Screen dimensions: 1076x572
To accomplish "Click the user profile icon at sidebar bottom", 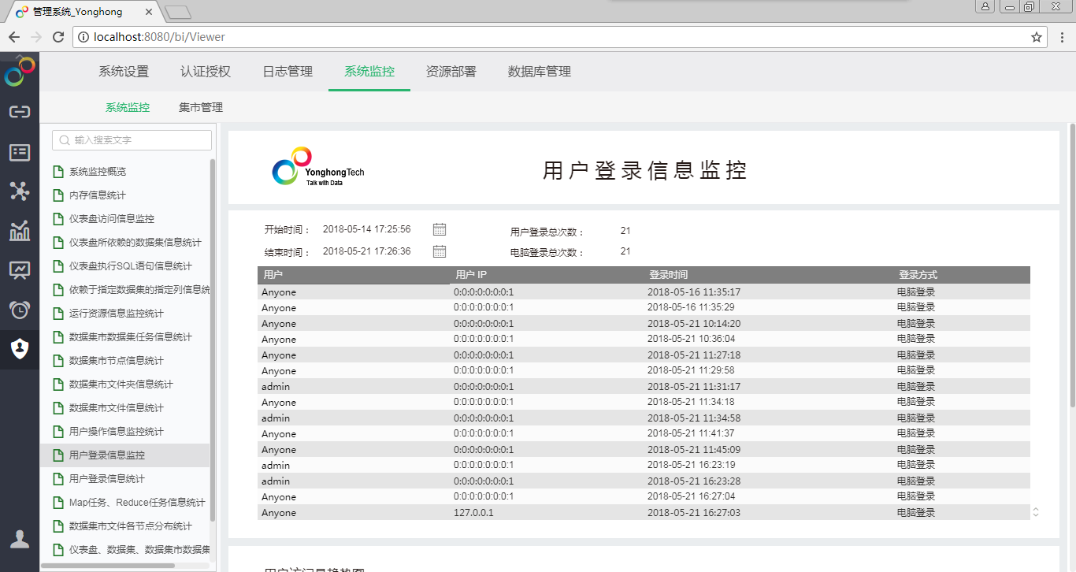I will 19,540.
